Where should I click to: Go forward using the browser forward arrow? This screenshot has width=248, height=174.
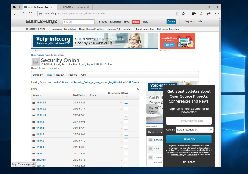pos(23,14)
